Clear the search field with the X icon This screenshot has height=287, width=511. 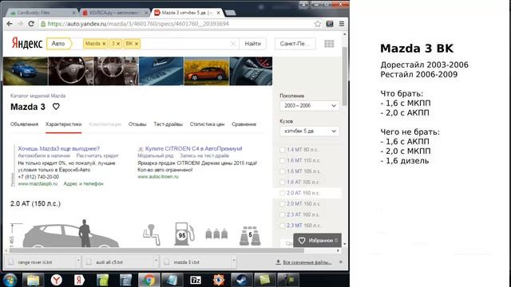point(233,44)
